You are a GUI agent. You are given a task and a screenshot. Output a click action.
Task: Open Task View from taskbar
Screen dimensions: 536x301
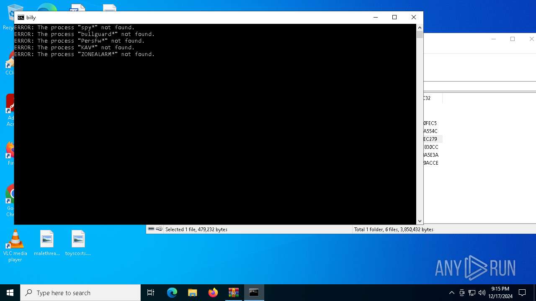tap(151, 293)
